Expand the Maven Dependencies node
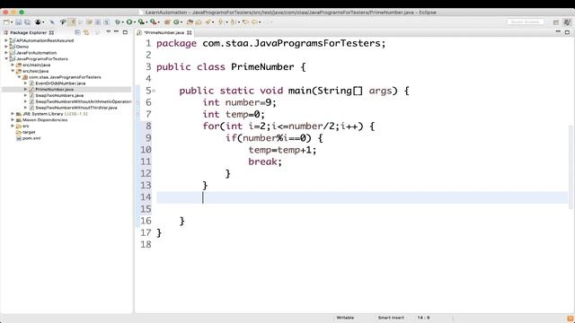The image size is (575, 323). 13,119
